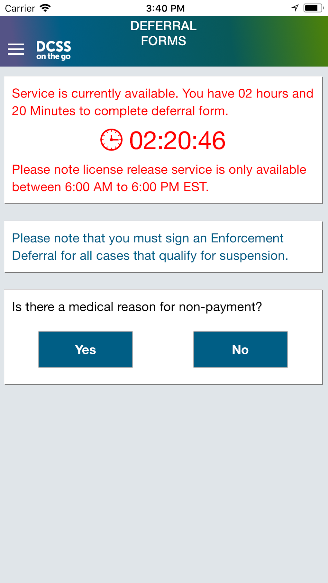Tap 'must sign an Enforcement' notice line

[x=148, y=238]
